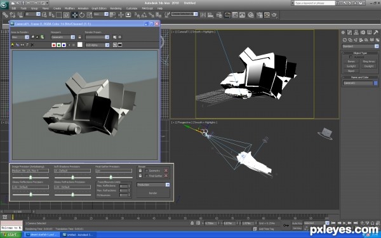
Task: Activate the Select and Rotate tool
Action: [x=82, y=15]
